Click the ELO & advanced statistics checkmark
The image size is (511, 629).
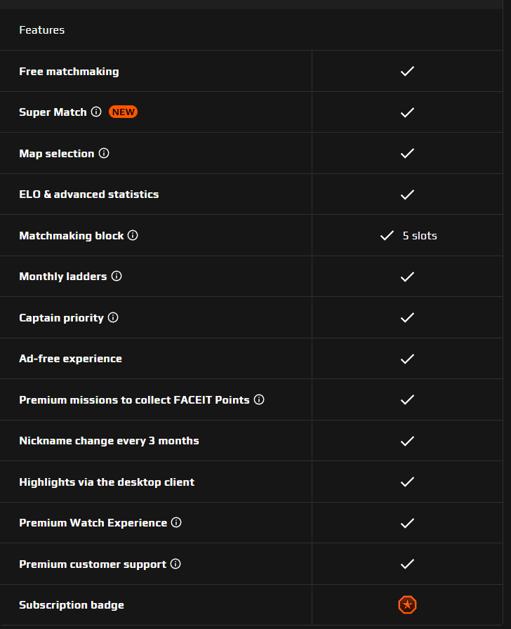(x=407, y=194)
